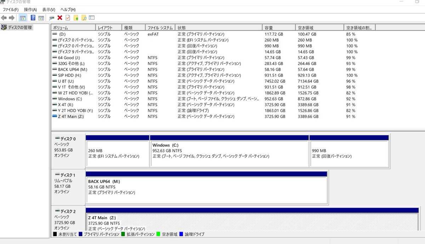425x244 pixels.
Task: Click the folder with magnifier icon
Action: point(84,18)
